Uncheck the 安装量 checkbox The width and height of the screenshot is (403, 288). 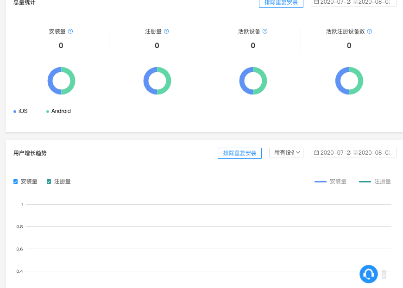click(16, 182)
